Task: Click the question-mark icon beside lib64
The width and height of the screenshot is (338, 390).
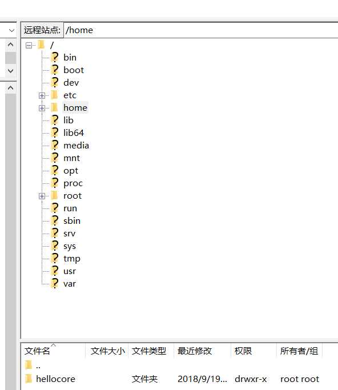Action: click(x=55, y=133)
